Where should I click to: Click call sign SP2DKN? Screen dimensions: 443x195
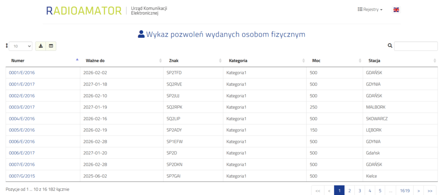pyautogui.click(x=174, y=165)
